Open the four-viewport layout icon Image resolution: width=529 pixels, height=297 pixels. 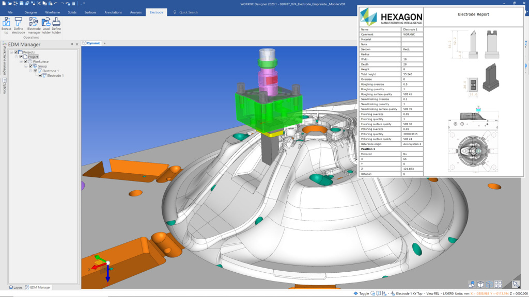point(498,284)
